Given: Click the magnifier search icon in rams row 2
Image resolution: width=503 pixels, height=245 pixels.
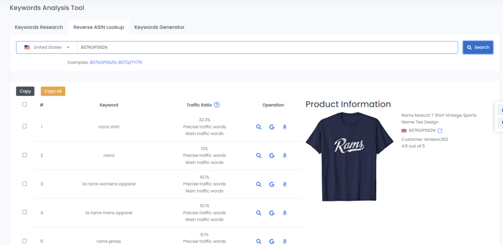Looking at the screenshot, I should pos(258,156).
